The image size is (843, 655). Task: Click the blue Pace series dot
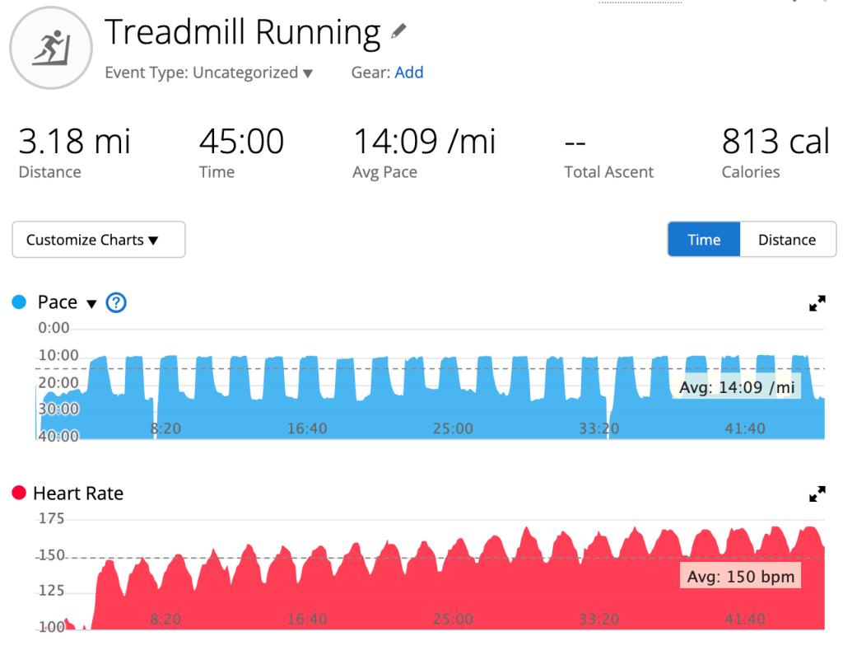pos(20,302)
